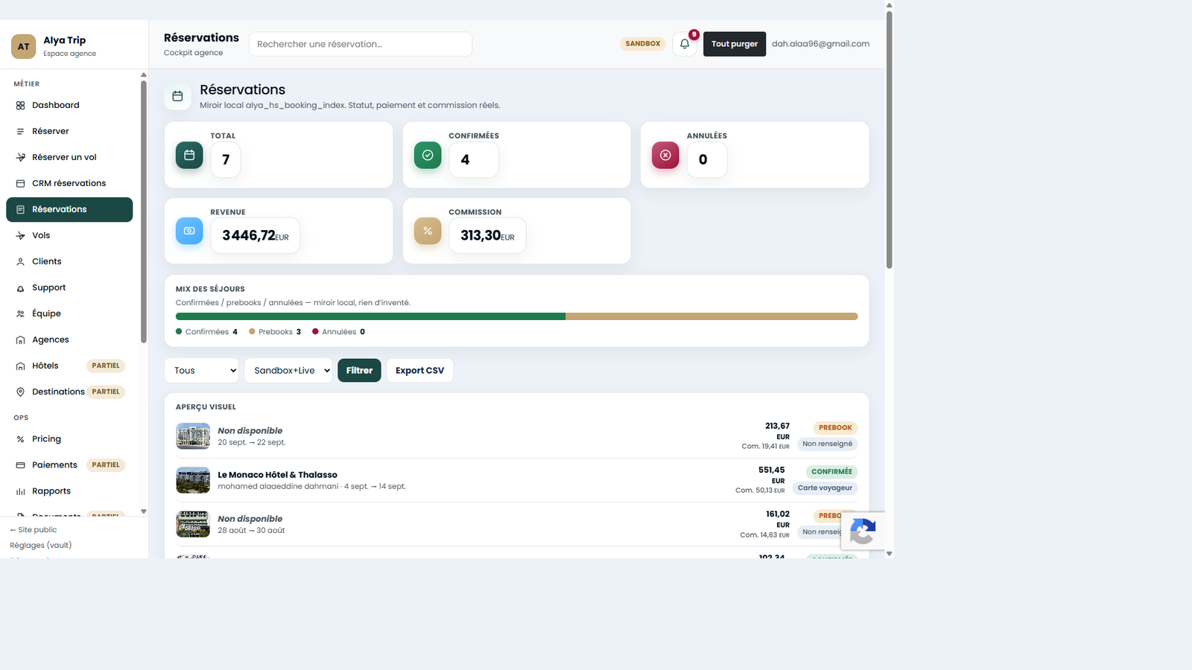1192x670 pixels.
Task: Open the Tous status dropdown
Action: [202, 371]
